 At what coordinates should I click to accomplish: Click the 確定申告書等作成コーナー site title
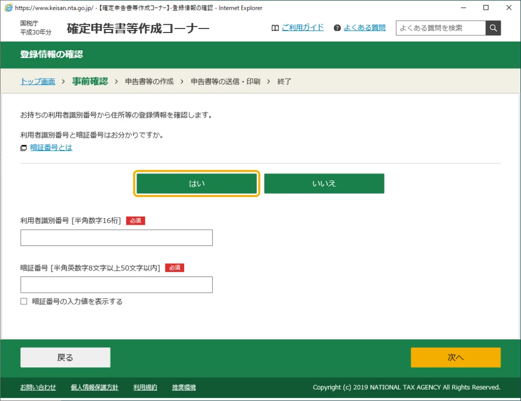tap(138, 28)
